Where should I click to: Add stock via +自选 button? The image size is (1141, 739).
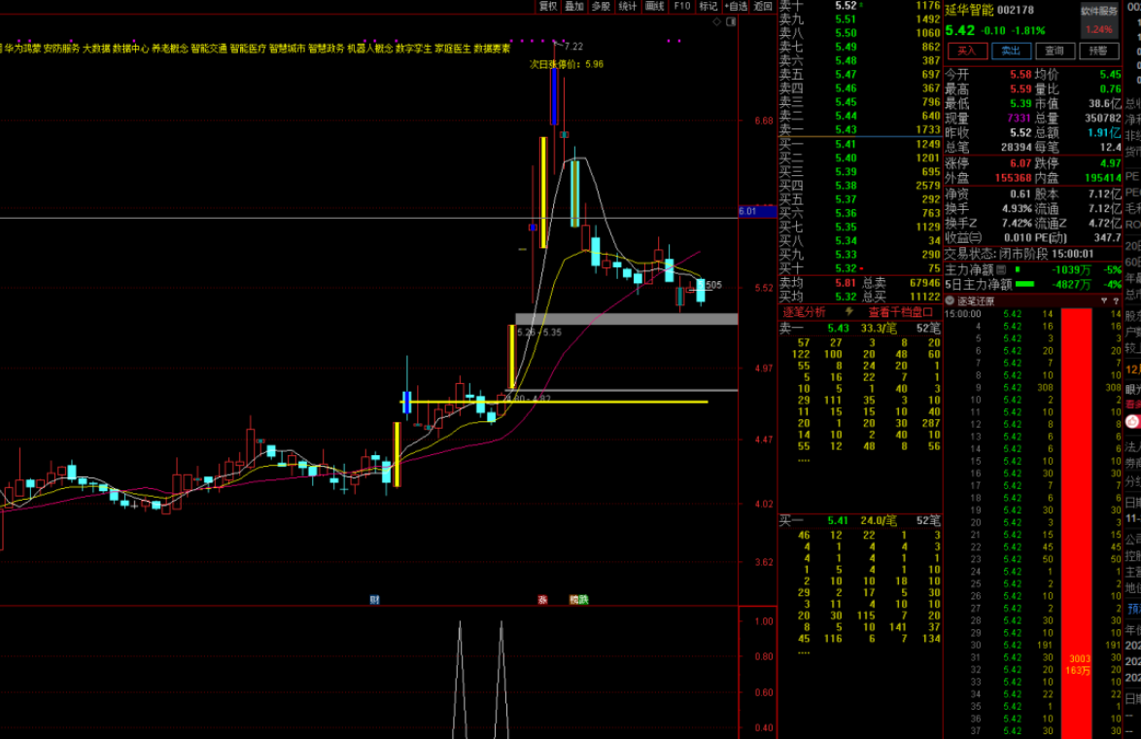[x=735, y=6]
